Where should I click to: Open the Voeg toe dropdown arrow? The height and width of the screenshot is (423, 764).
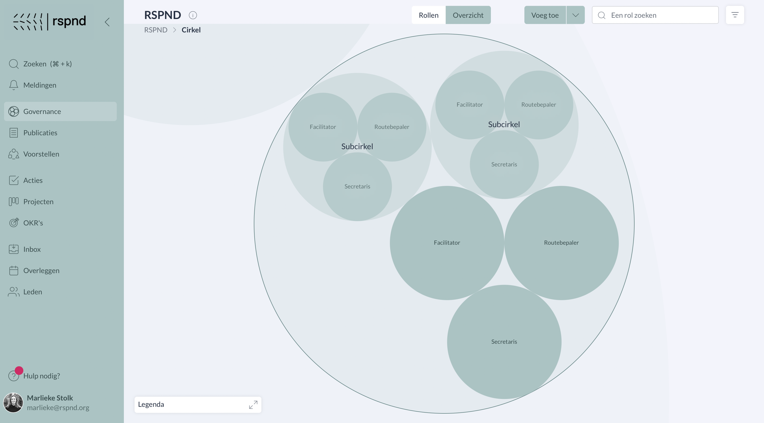point(575,15)
